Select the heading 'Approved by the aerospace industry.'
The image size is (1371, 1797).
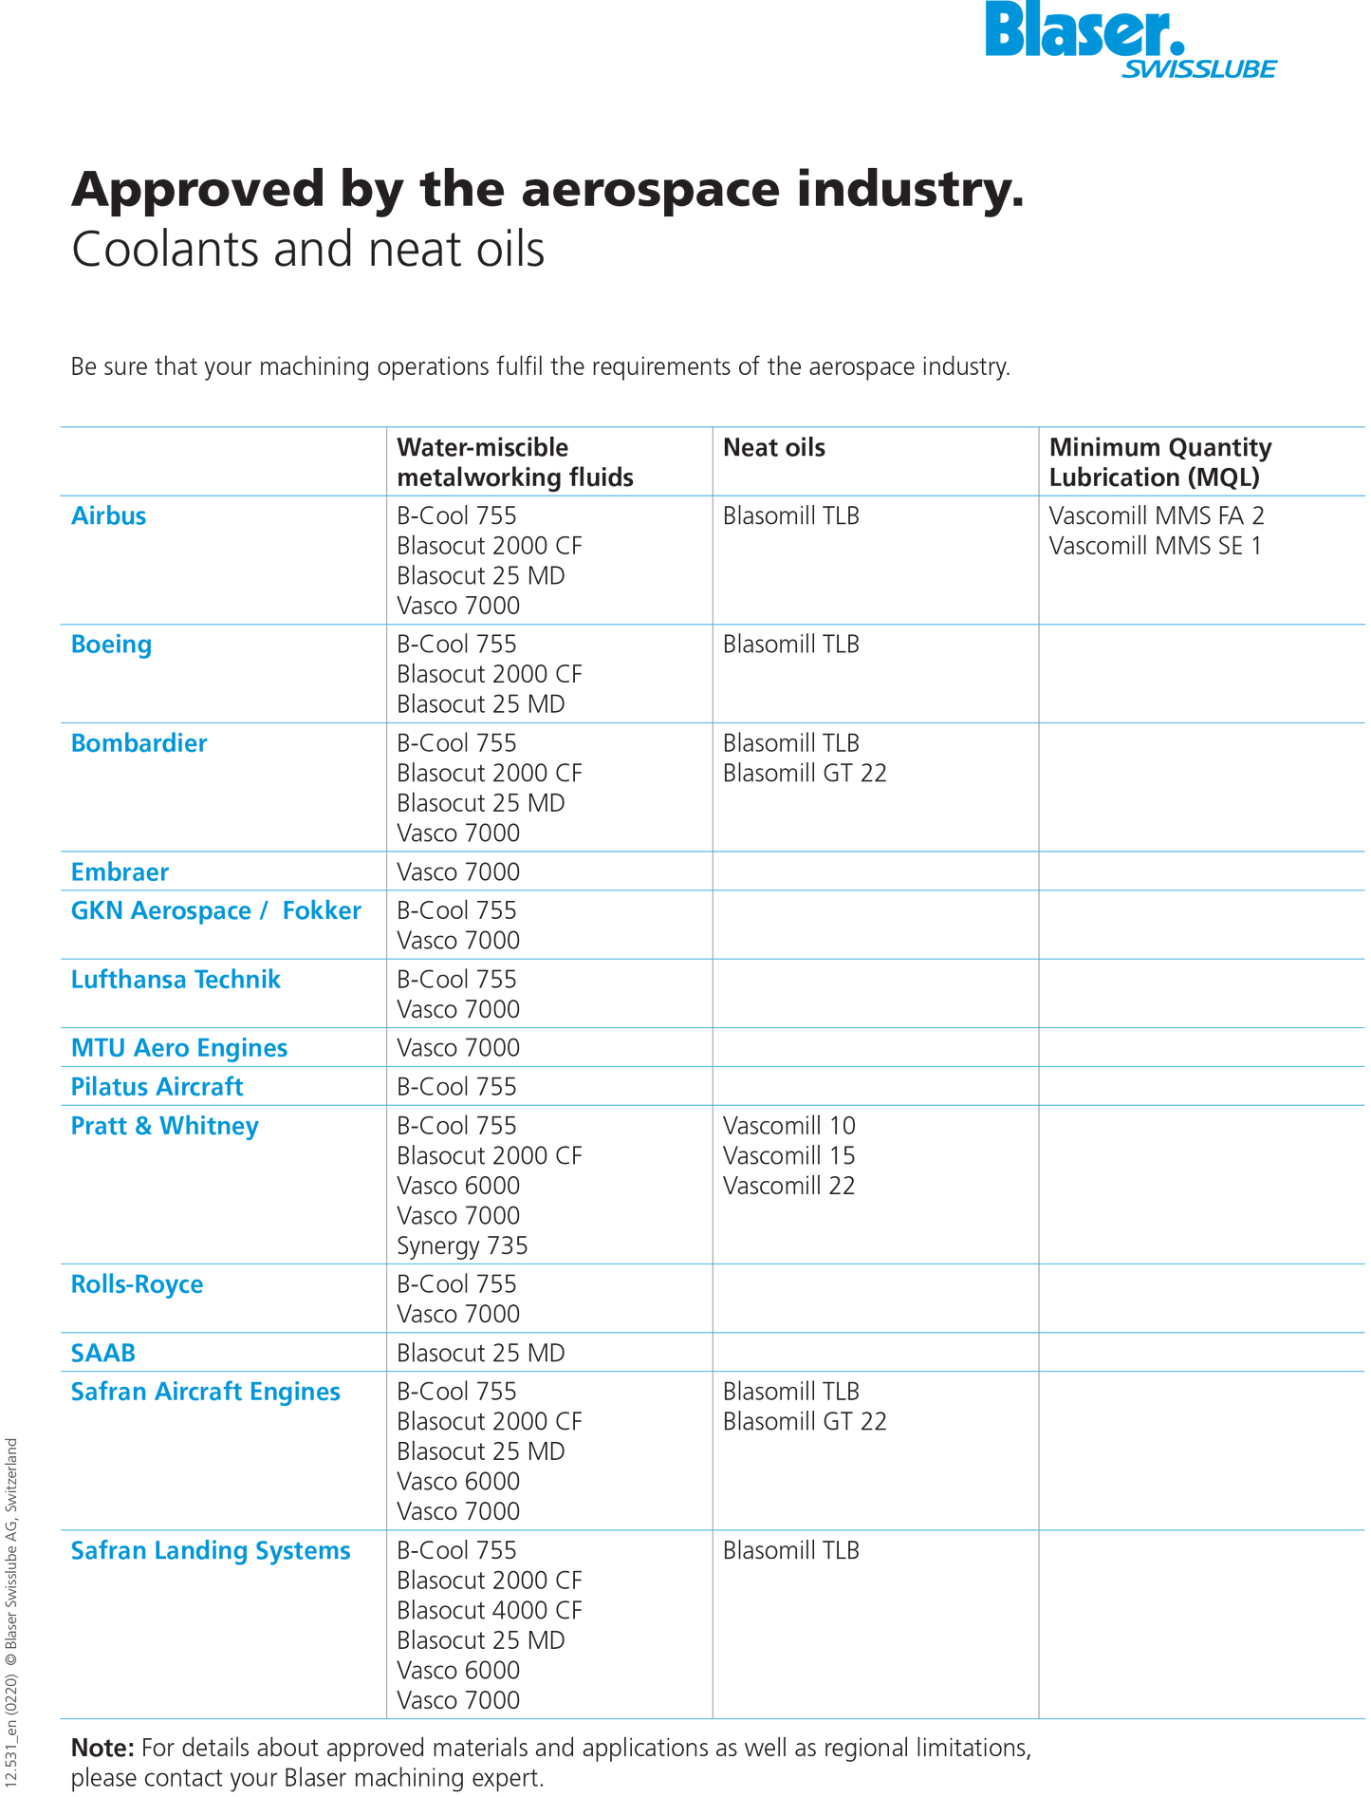pyautogui.click(x=547, y=189)
